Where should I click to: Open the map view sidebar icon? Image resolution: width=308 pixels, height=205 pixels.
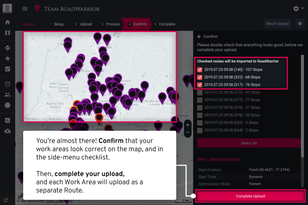(7, 33)
